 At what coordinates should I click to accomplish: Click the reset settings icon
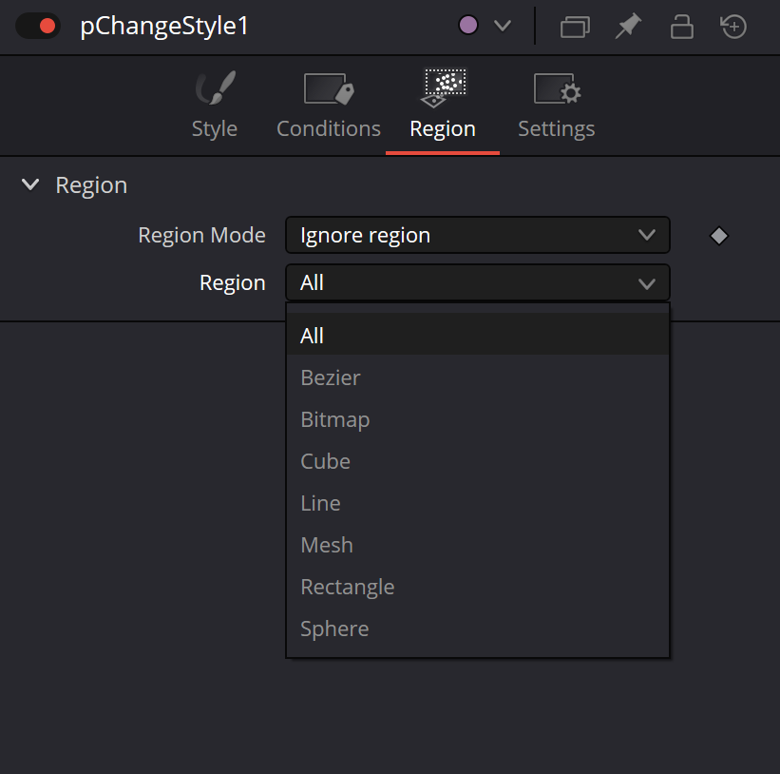coord(733,27)
